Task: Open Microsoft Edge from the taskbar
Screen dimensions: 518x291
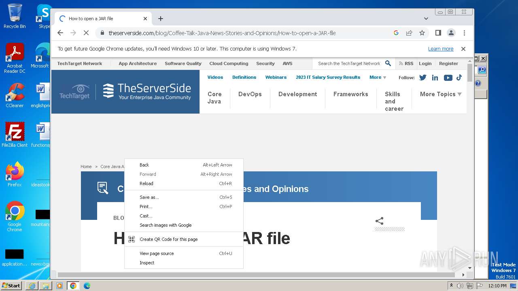Action: (87, 286)
